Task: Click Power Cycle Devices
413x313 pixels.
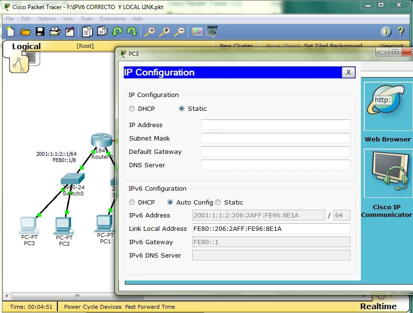Action: pos(93,307)
